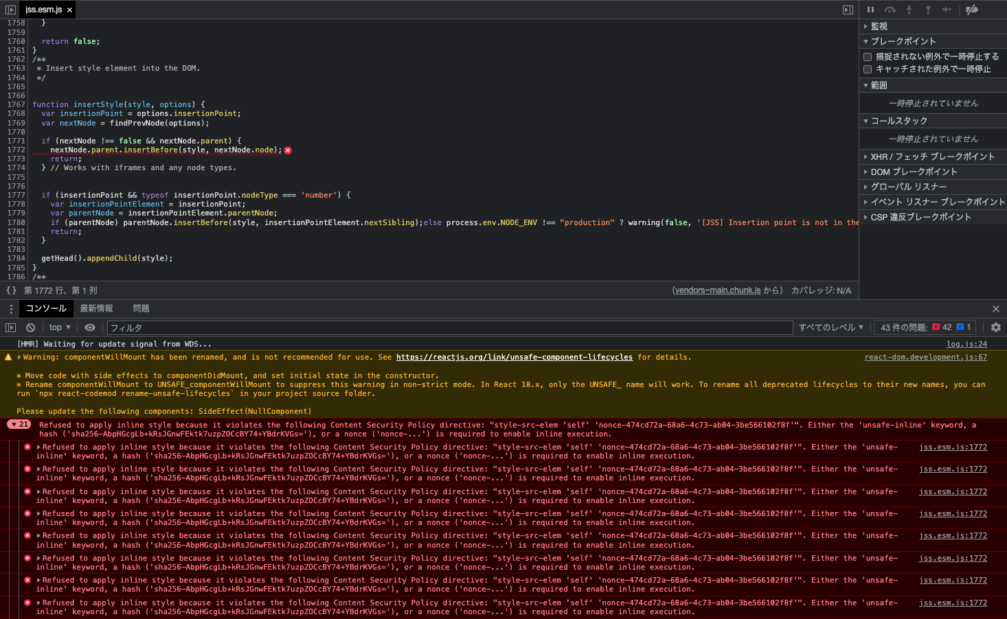
Task: Close the console drawer
Action: (996, 309)
